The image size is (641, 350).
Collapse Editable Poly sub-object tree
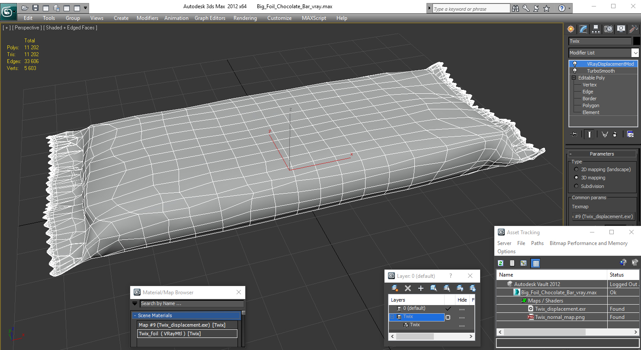(x=574, y=78)
